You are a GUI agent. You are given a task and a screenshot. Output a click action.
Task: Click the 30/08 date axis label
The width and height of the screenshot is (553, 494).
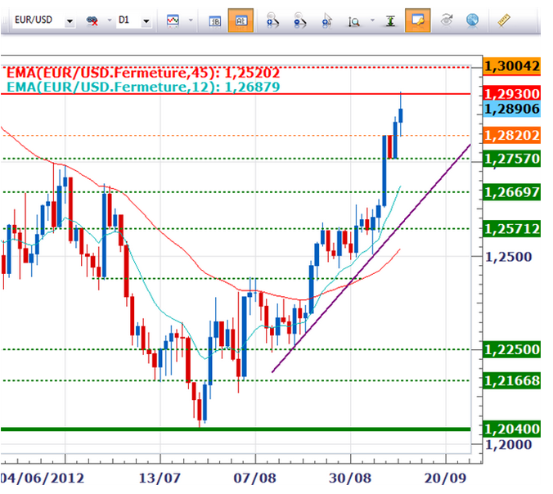click(x=350, y=478)
